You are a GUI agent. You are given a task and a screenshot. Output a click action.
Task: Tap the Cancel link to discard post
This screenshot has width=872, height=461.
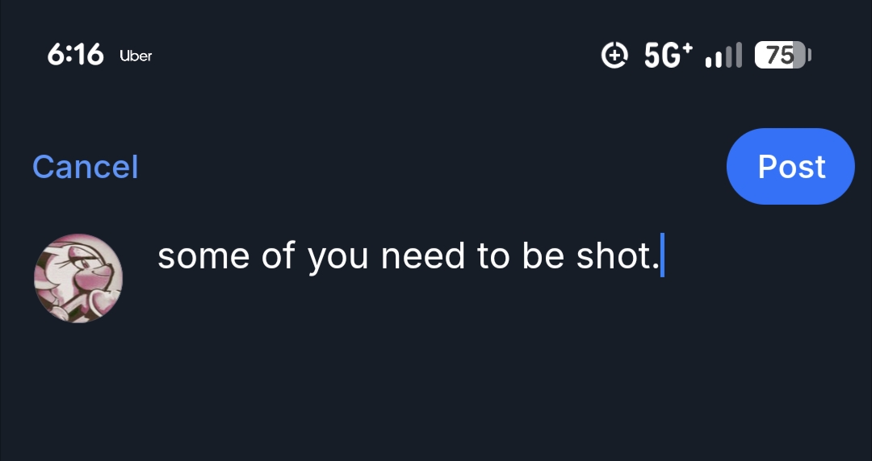(x=85, y=167)
